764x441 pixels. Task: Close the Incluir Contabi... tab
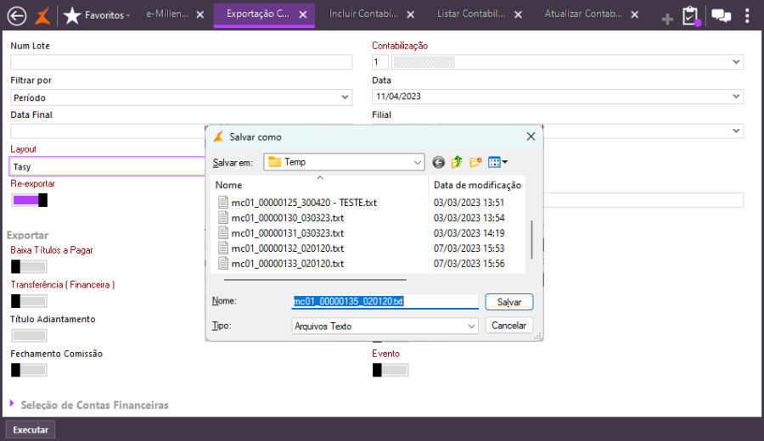[411, 14]
